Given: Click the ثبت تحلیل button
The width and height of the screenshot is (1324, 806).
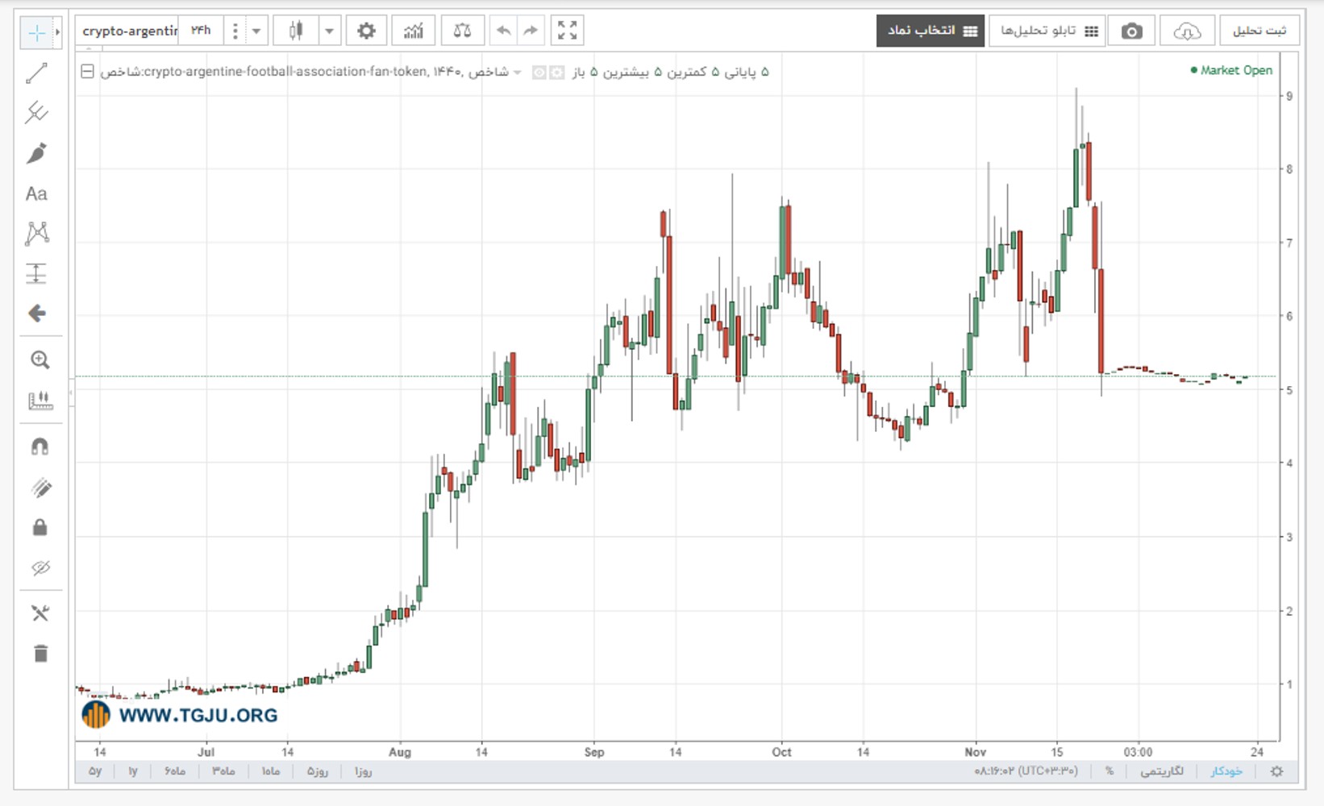Looking at the screenshot, I should (x=1259, y=31).
